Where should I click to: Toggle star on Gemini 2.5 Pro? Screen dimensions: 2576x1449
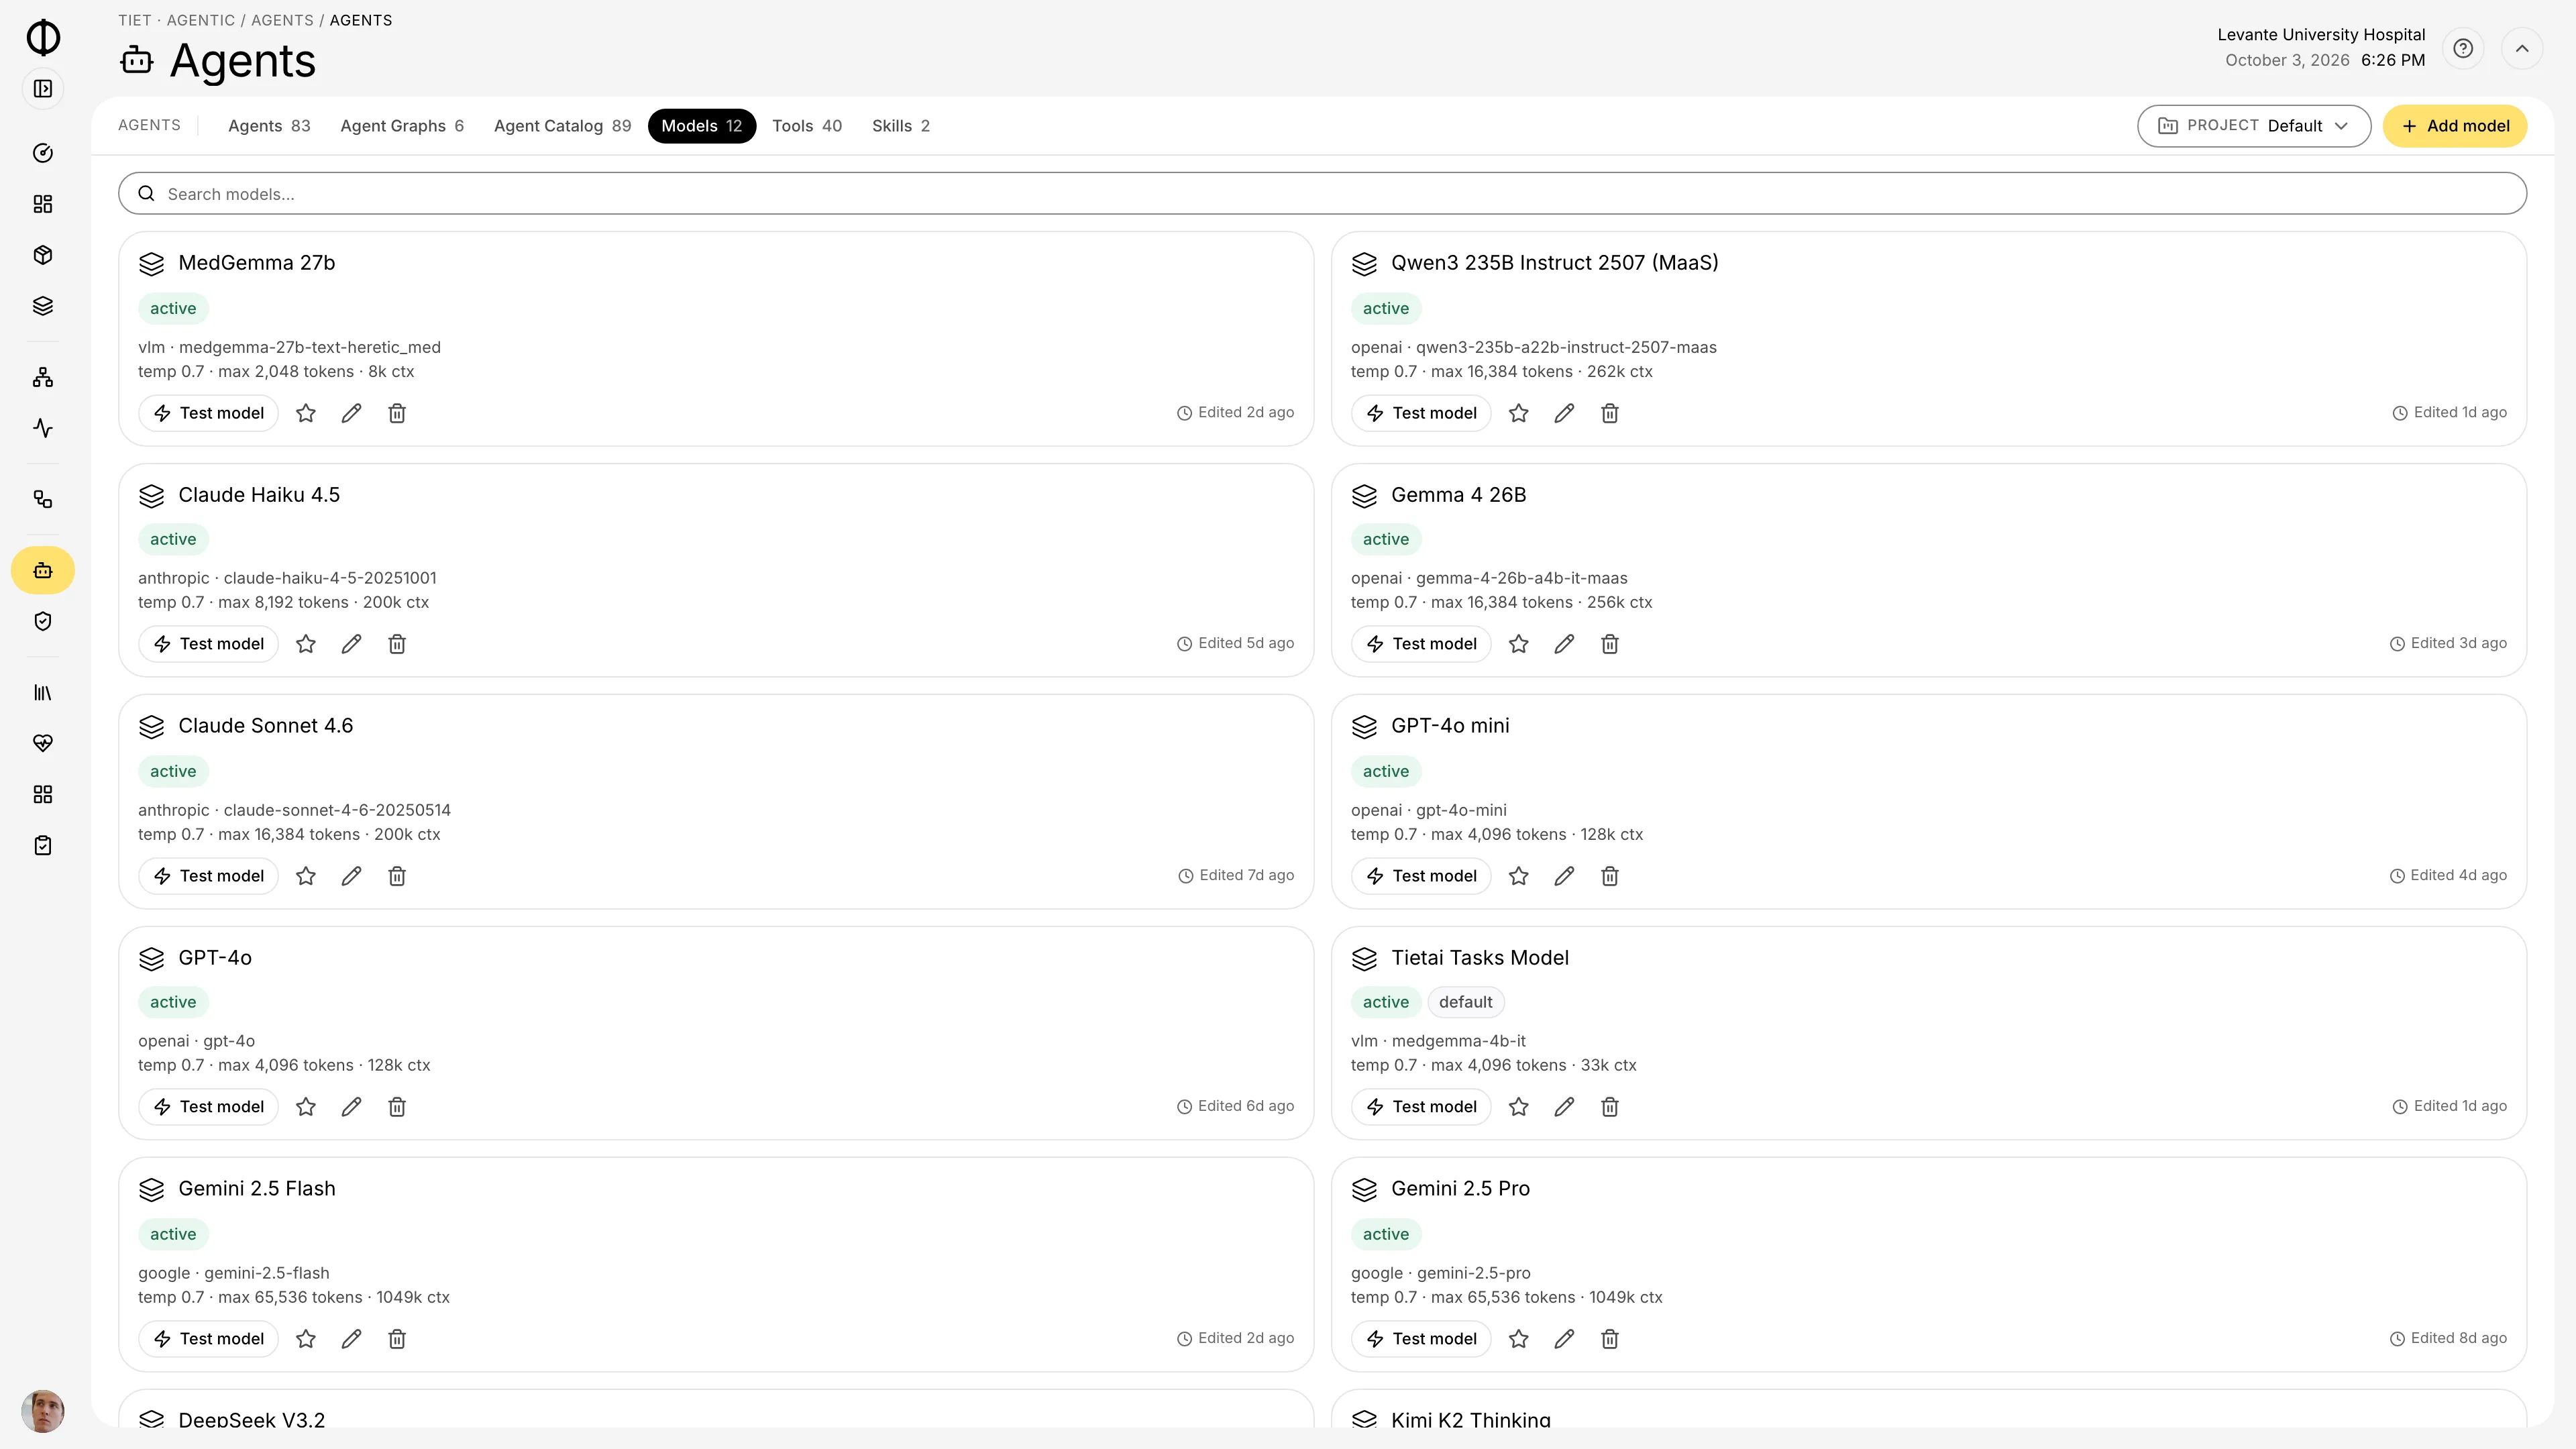[x=1519, y=1339]
